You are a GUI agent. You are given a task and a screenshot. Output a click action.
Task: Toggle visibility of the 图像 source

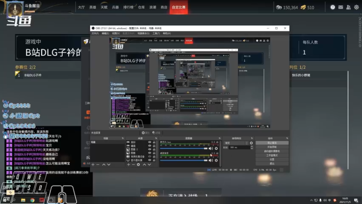coord(150,153)
